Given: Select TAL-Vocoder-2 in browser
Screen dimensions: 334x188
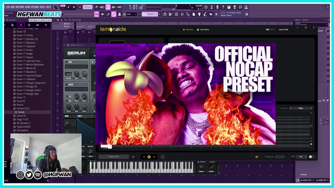Looking at the screenshot, I should tap(23, 123).
